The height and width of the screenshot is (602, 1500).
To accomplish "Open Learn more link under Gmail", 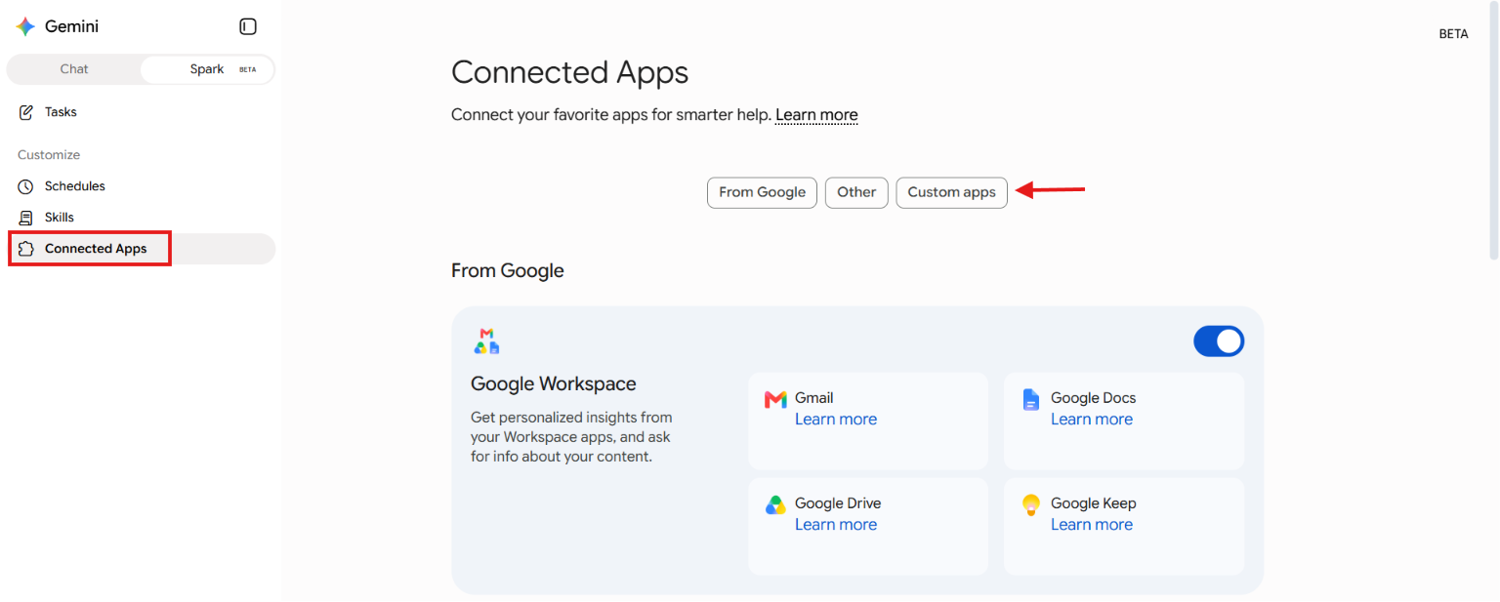I will [836, 419].
